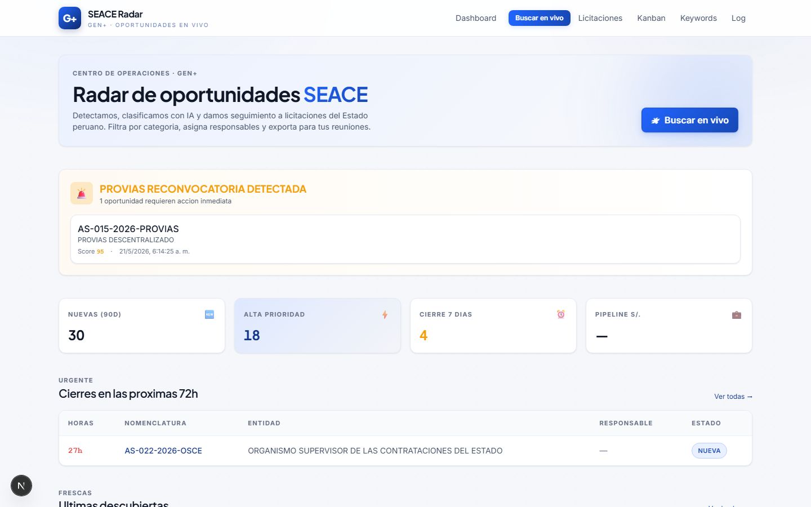Click the NUEVA status badge
The image size is (811, 507).
coord(709,451)
